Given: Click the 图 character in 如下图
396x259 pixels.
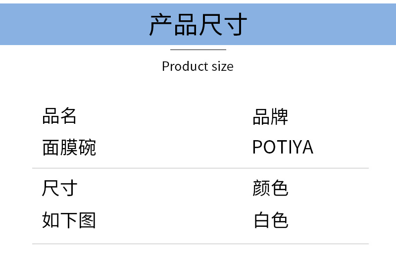Looking at the screenshot, I should 87,220.
